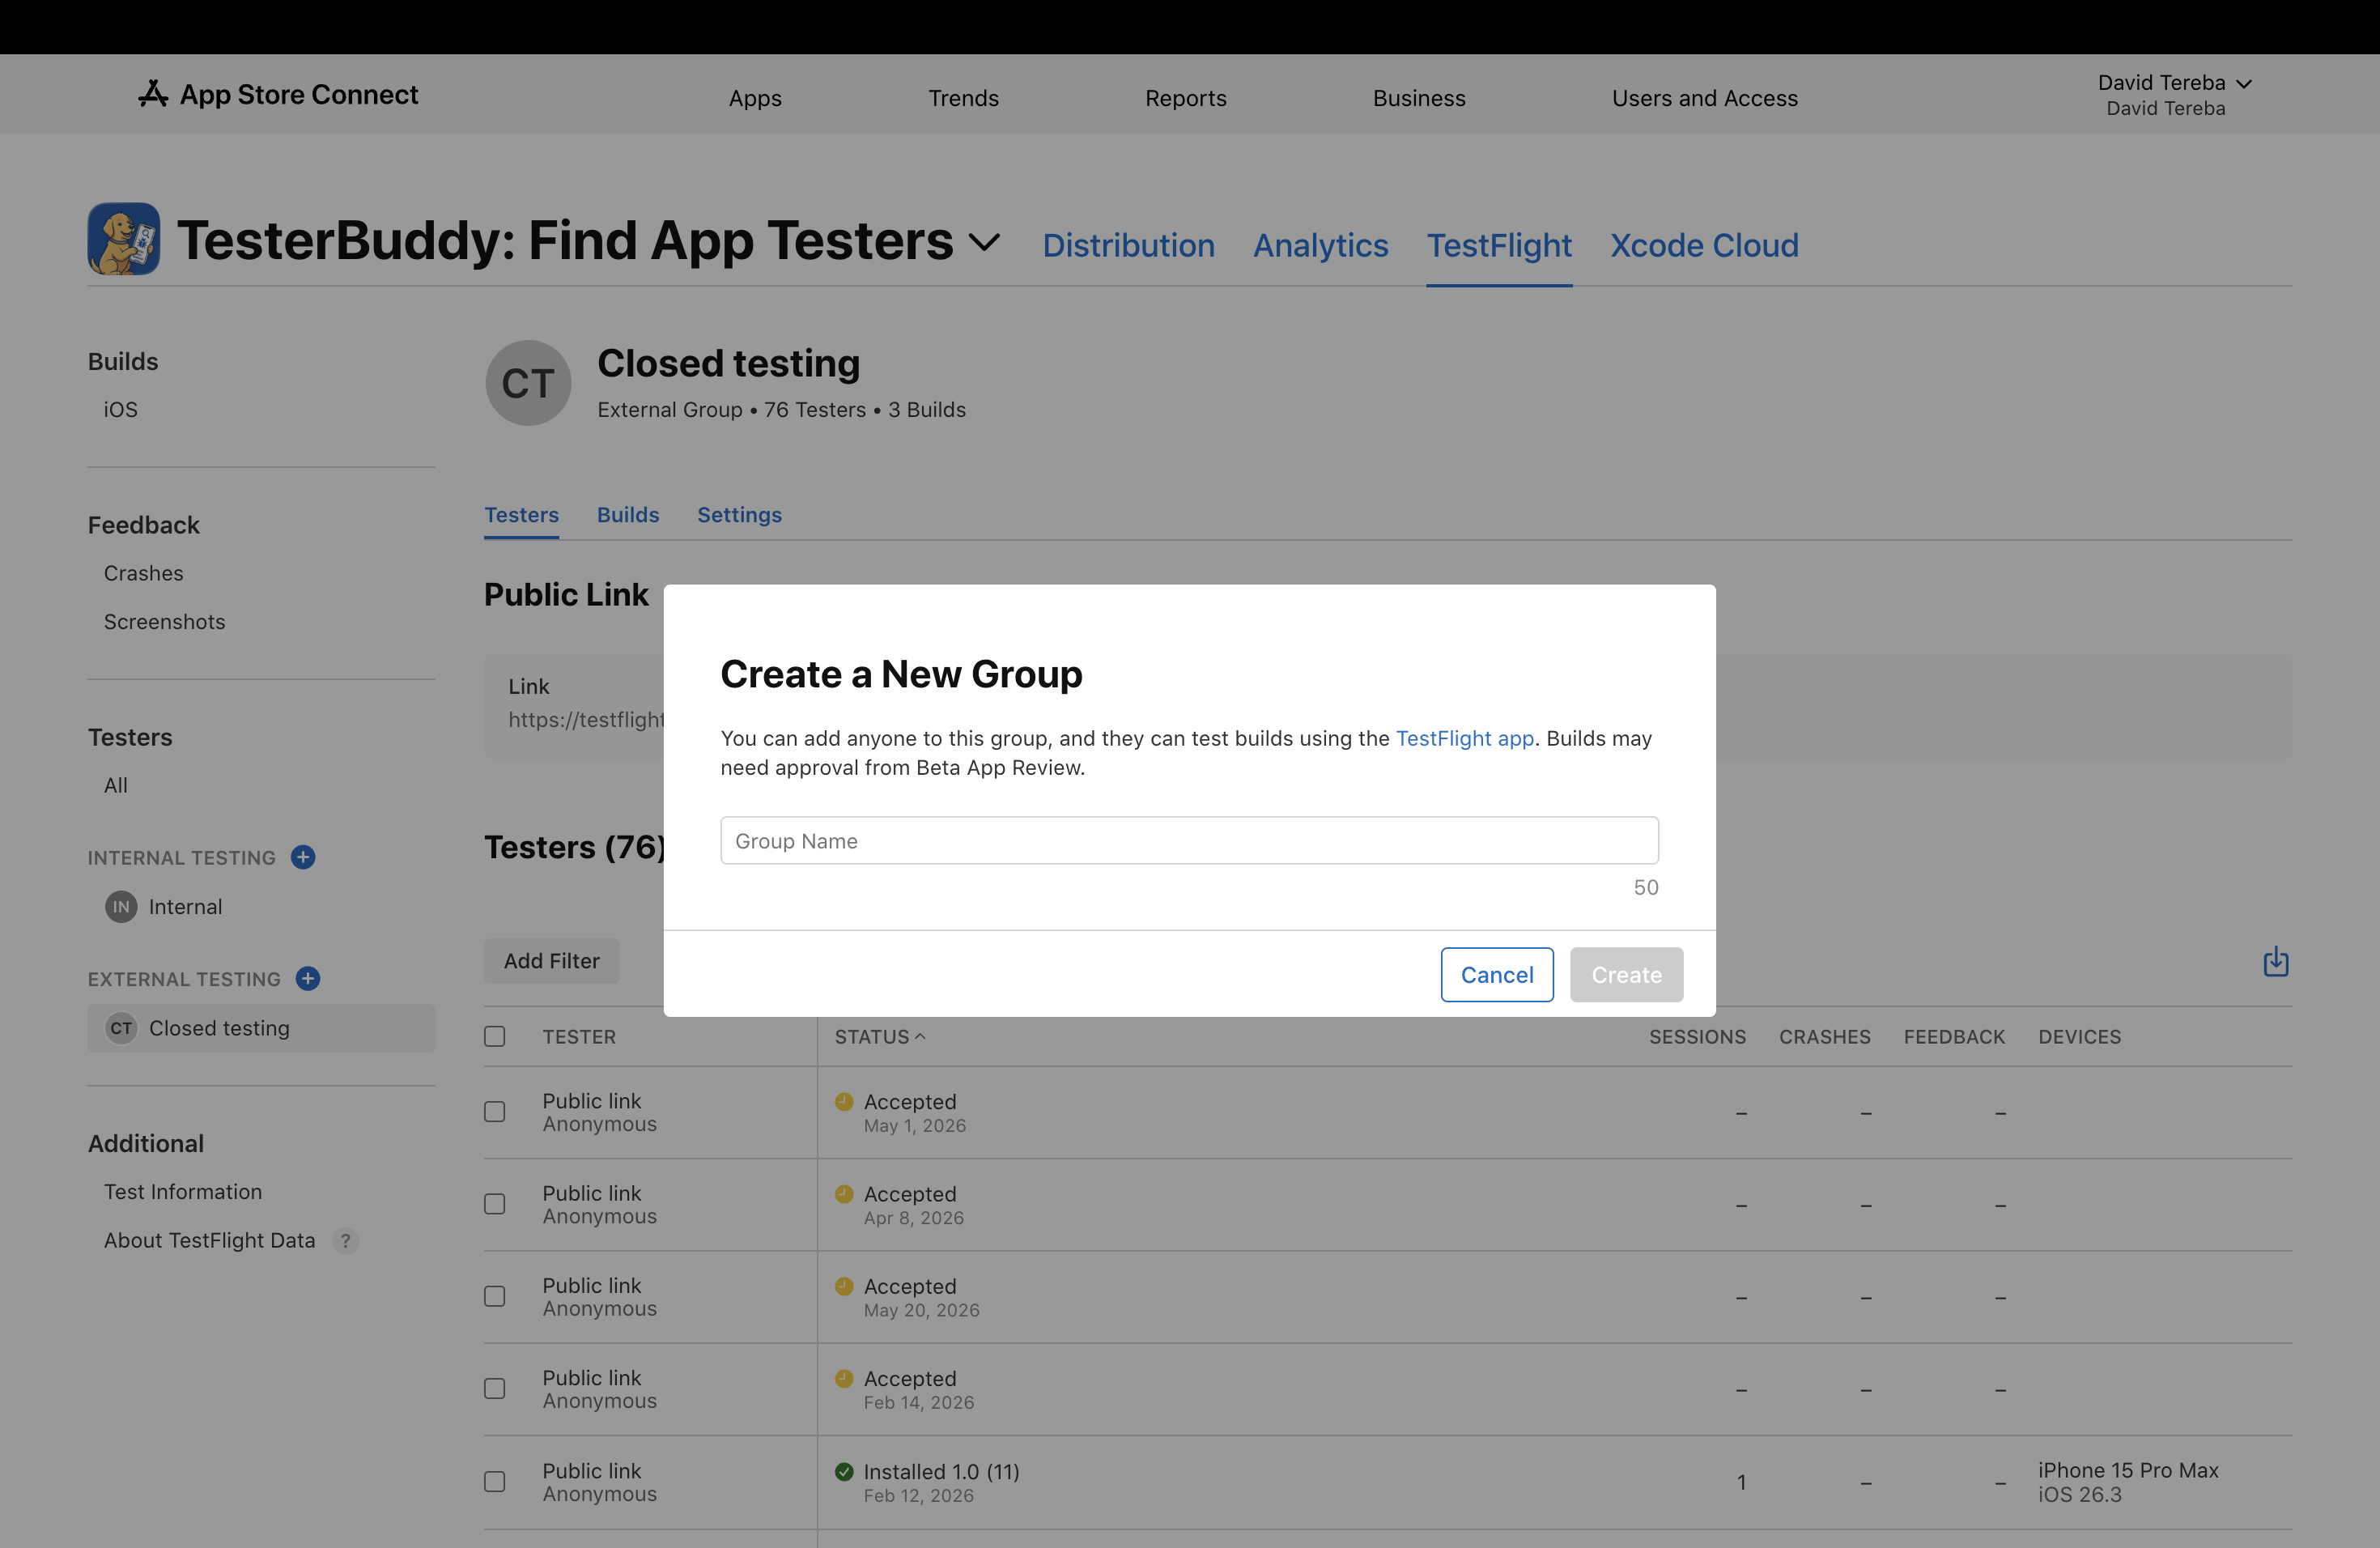The width and height of the screenshot is (2380, 1548).
Task: Click the SESSIONS column header
Action: [1697, 1037]
